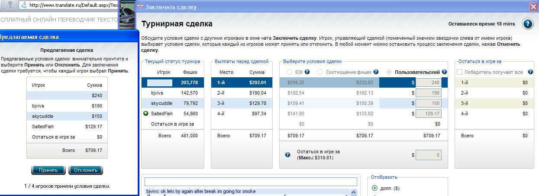Click the 4th place amount field showing 129.17

428,114
